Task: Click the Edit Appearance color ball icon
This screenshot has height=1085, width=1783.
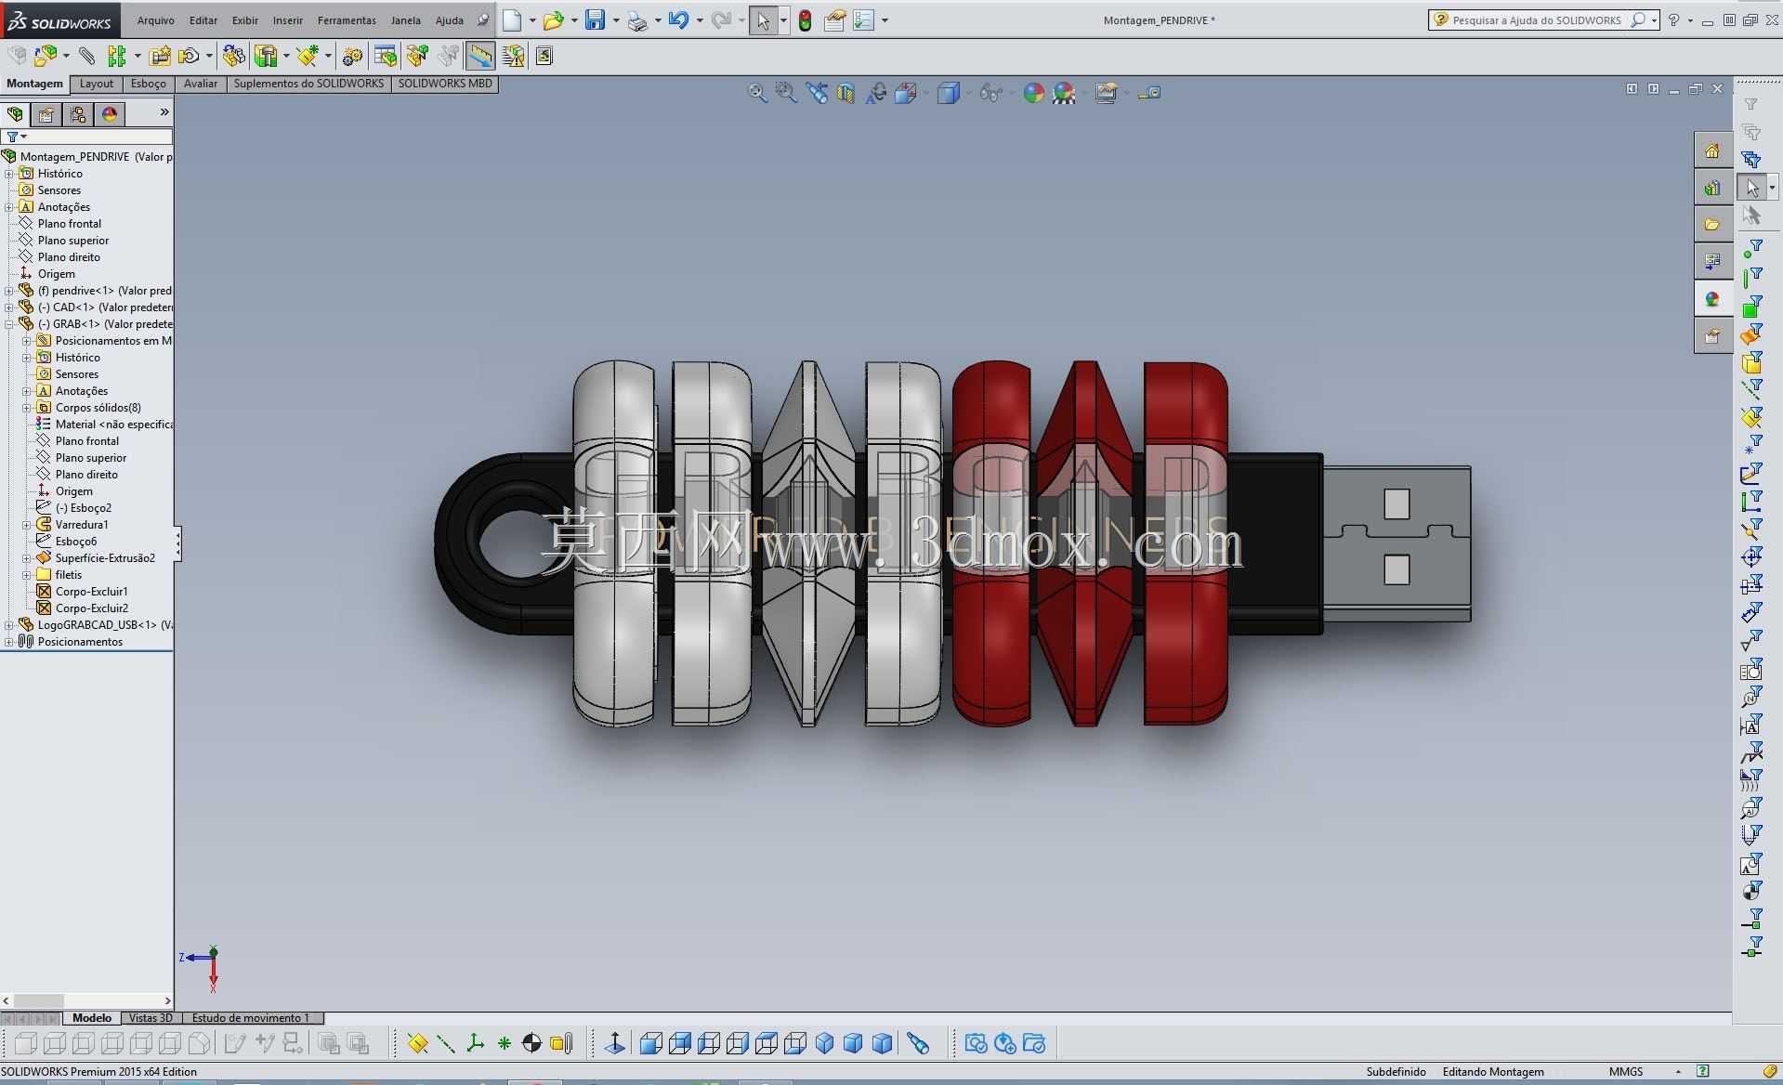Action: point(1033,93)
